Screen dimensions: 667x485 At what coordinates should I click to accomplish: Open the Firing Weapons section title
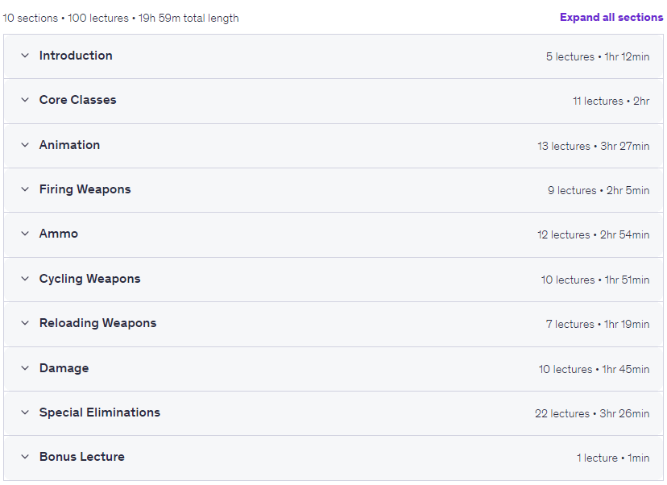pos(85,189)
